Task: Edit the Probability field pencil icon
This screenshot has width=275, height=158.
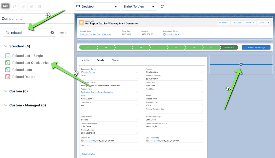Action: click(202, 105)
